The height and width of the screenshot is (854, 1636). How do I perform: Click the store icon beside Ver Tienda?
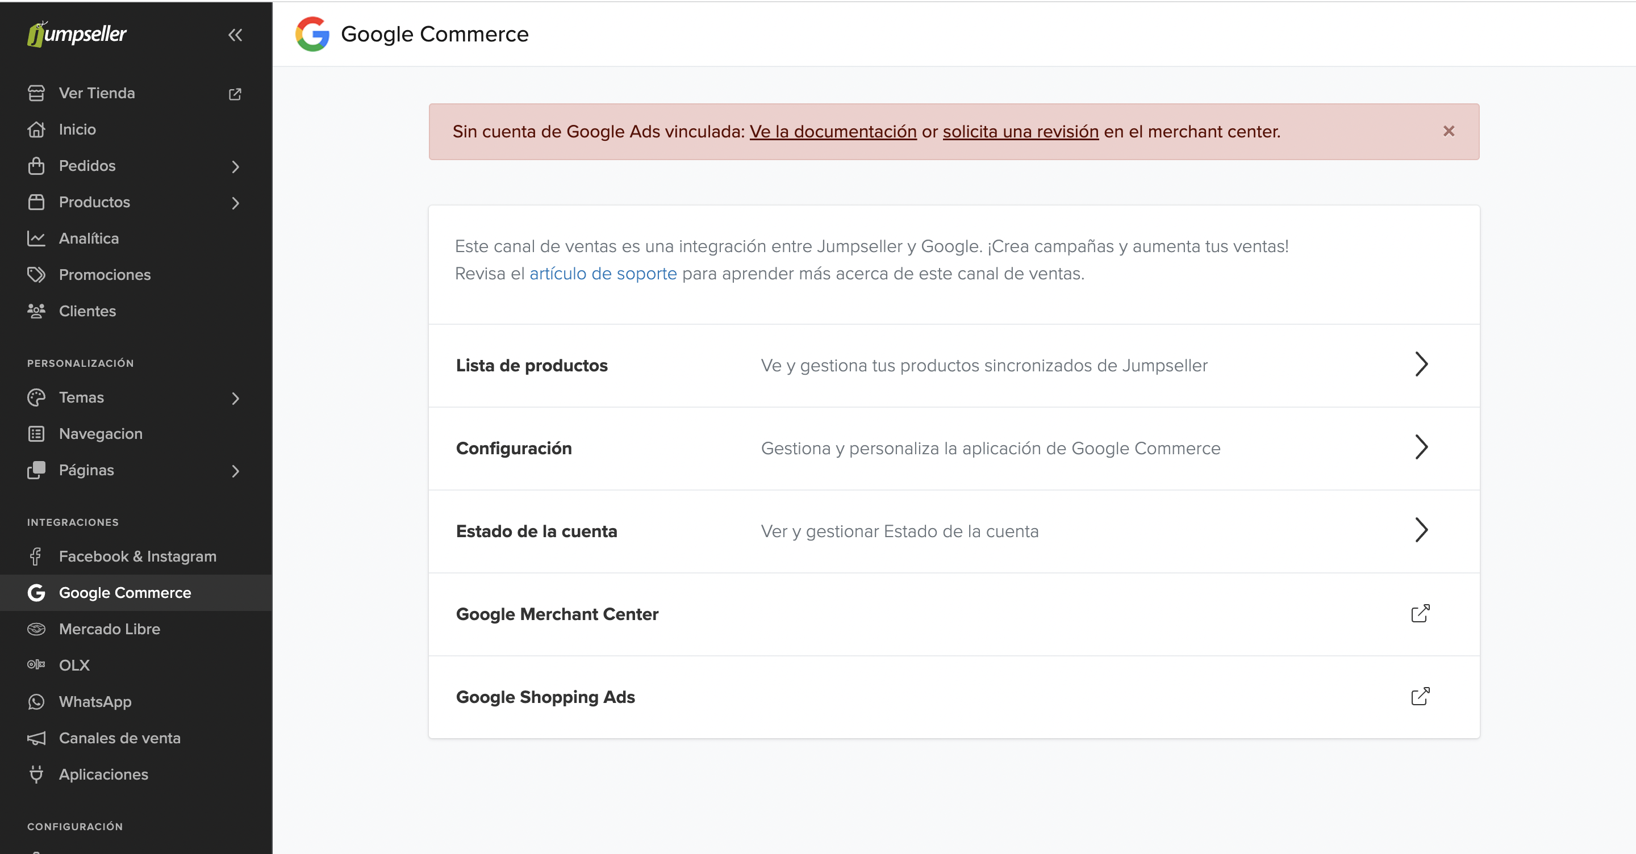point(36,93)
